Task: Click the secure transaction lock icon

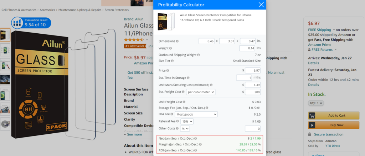Action: [310, 134]
